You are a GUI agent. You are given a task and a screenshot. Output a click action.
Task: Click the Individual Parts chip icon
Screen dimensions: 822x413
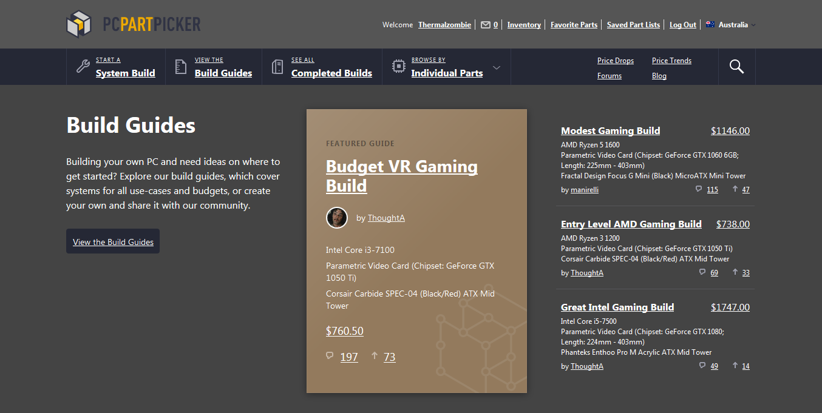pos(398,66)
